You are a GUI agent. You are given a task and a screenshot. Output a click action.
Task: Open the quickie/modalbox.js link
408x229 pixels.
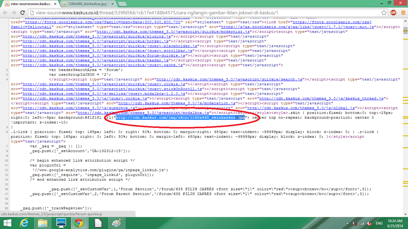coord(143,113)
